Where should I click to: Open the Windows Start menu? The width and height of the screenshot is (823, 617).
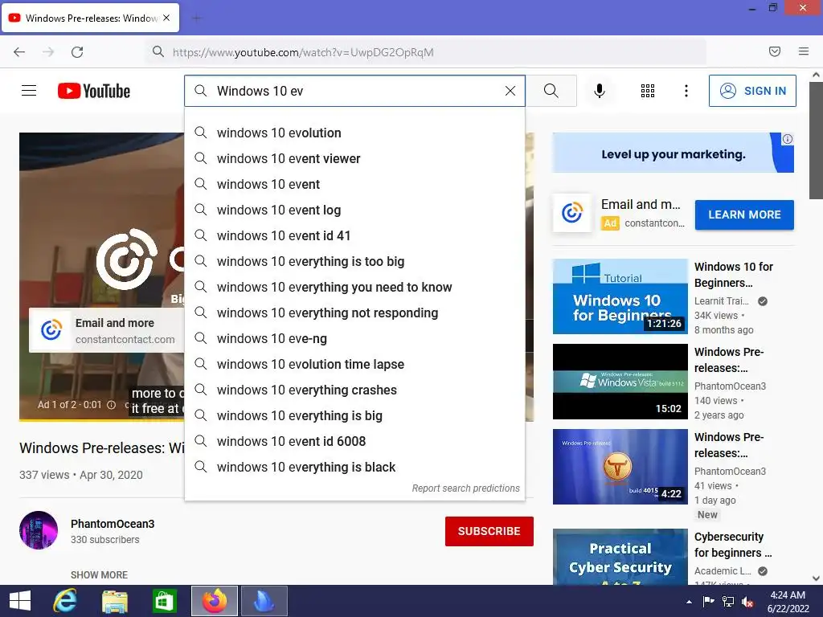20,601
